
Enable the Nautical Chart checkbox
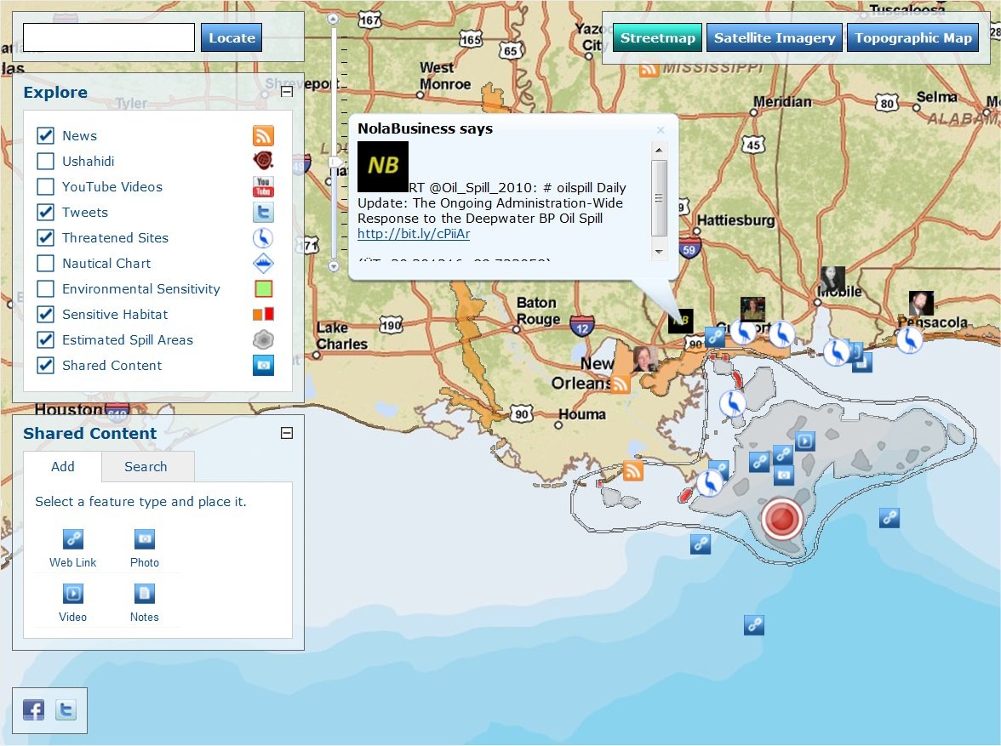pyautogui.click(x=45, y=263)
